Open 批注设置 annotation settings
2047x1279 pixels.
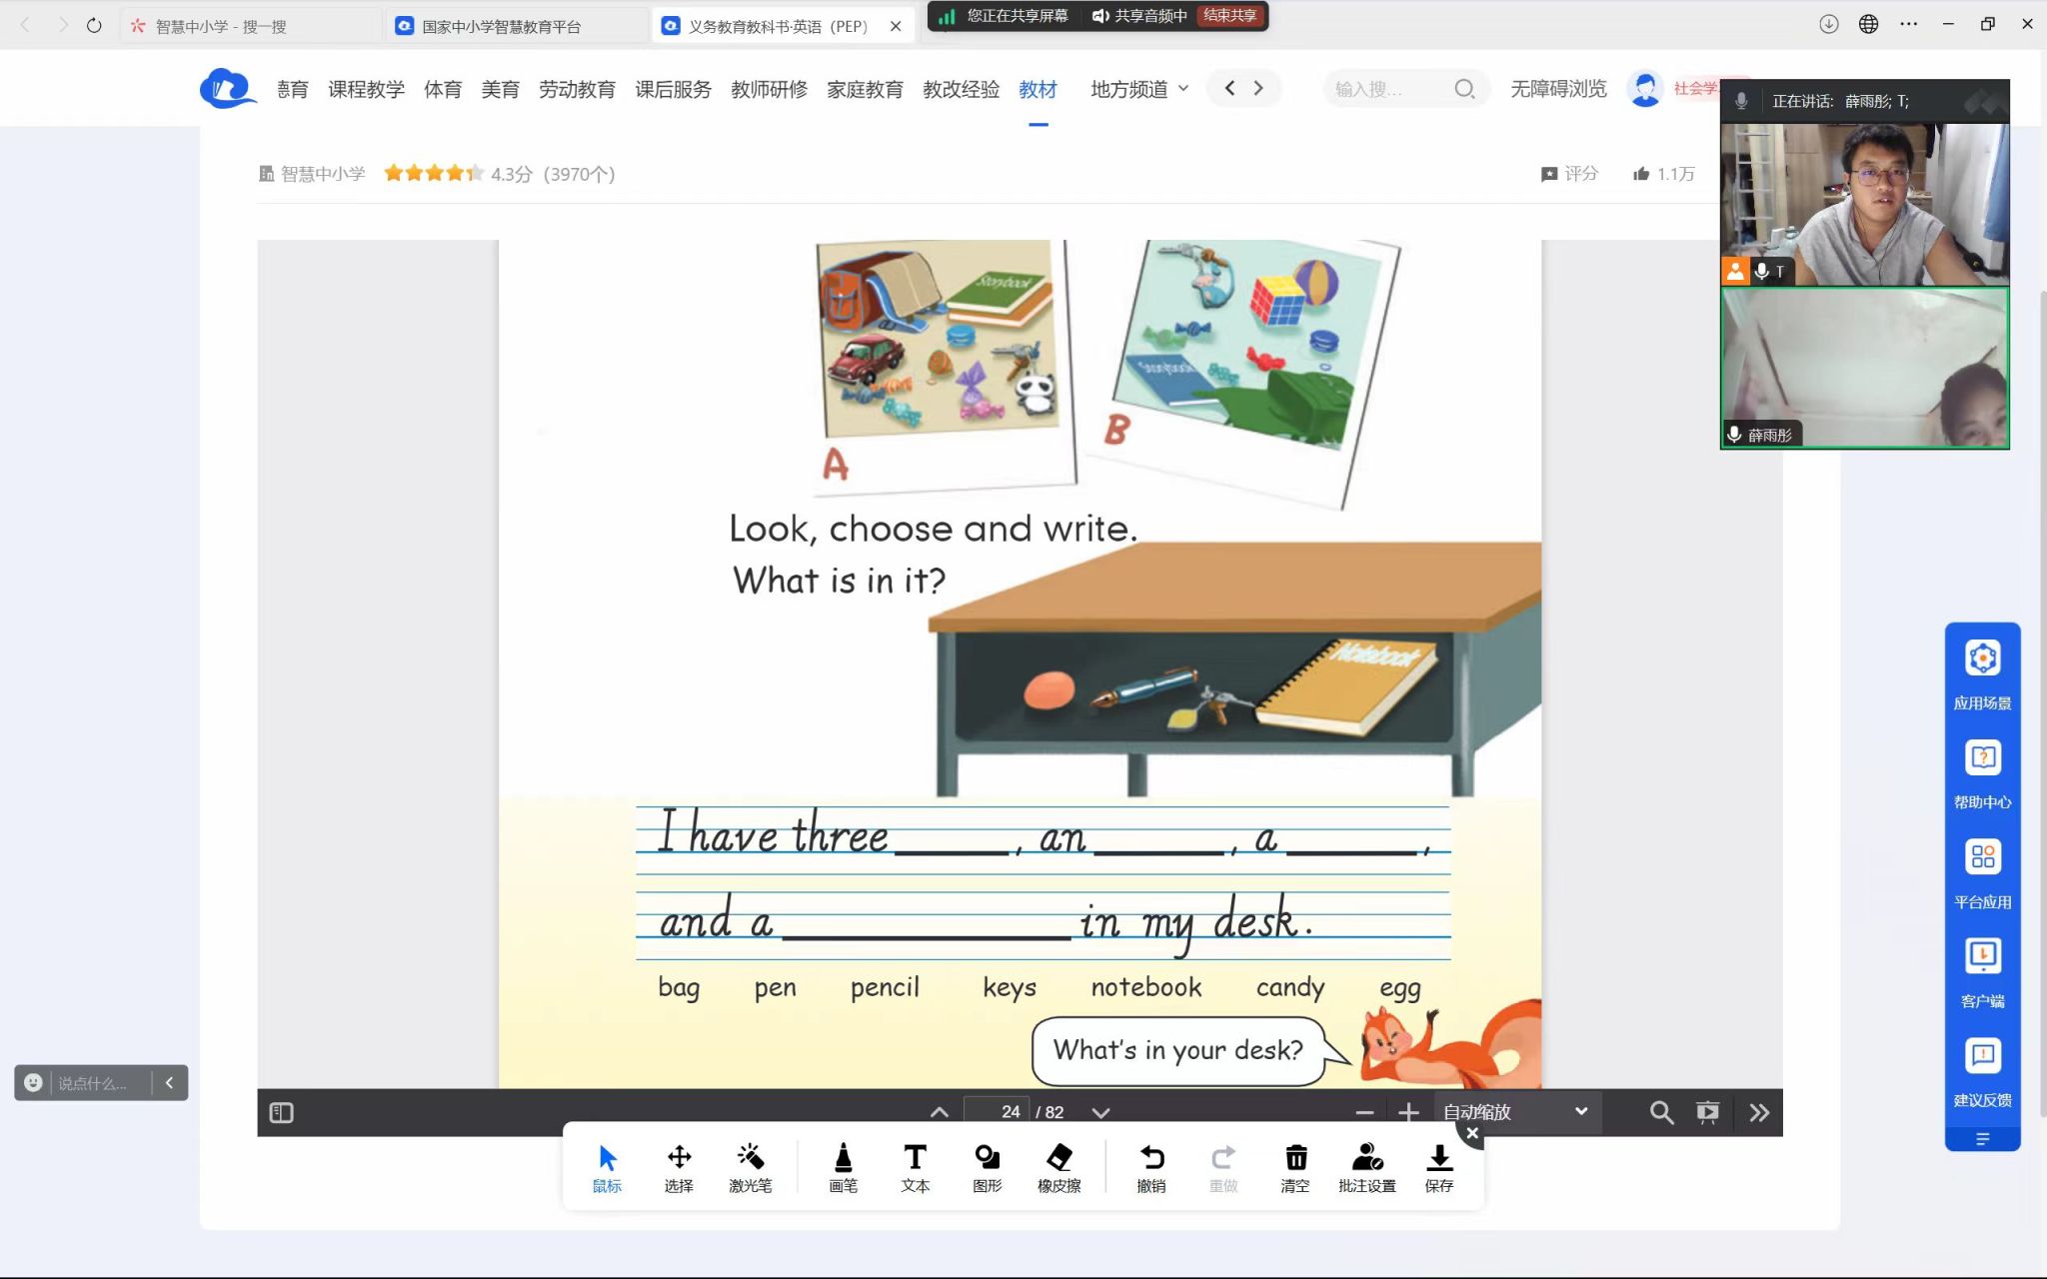click(x=1366, y=1166)
